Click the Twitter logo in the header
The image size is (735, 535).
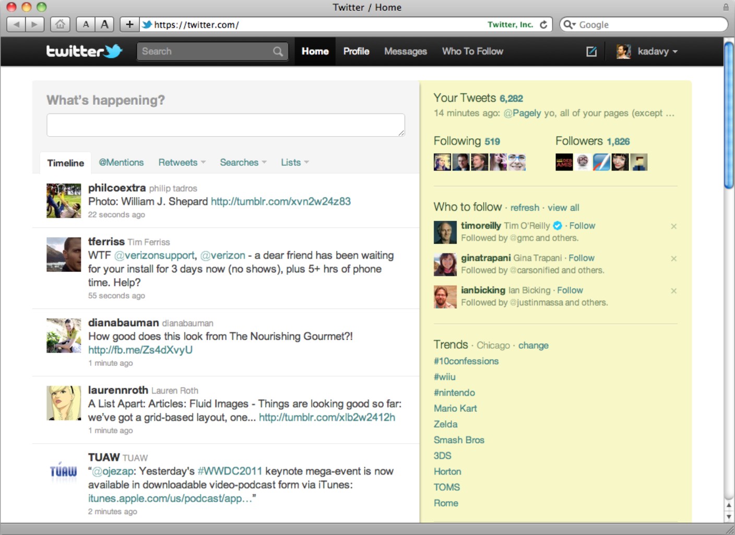(x=84, y=51)
